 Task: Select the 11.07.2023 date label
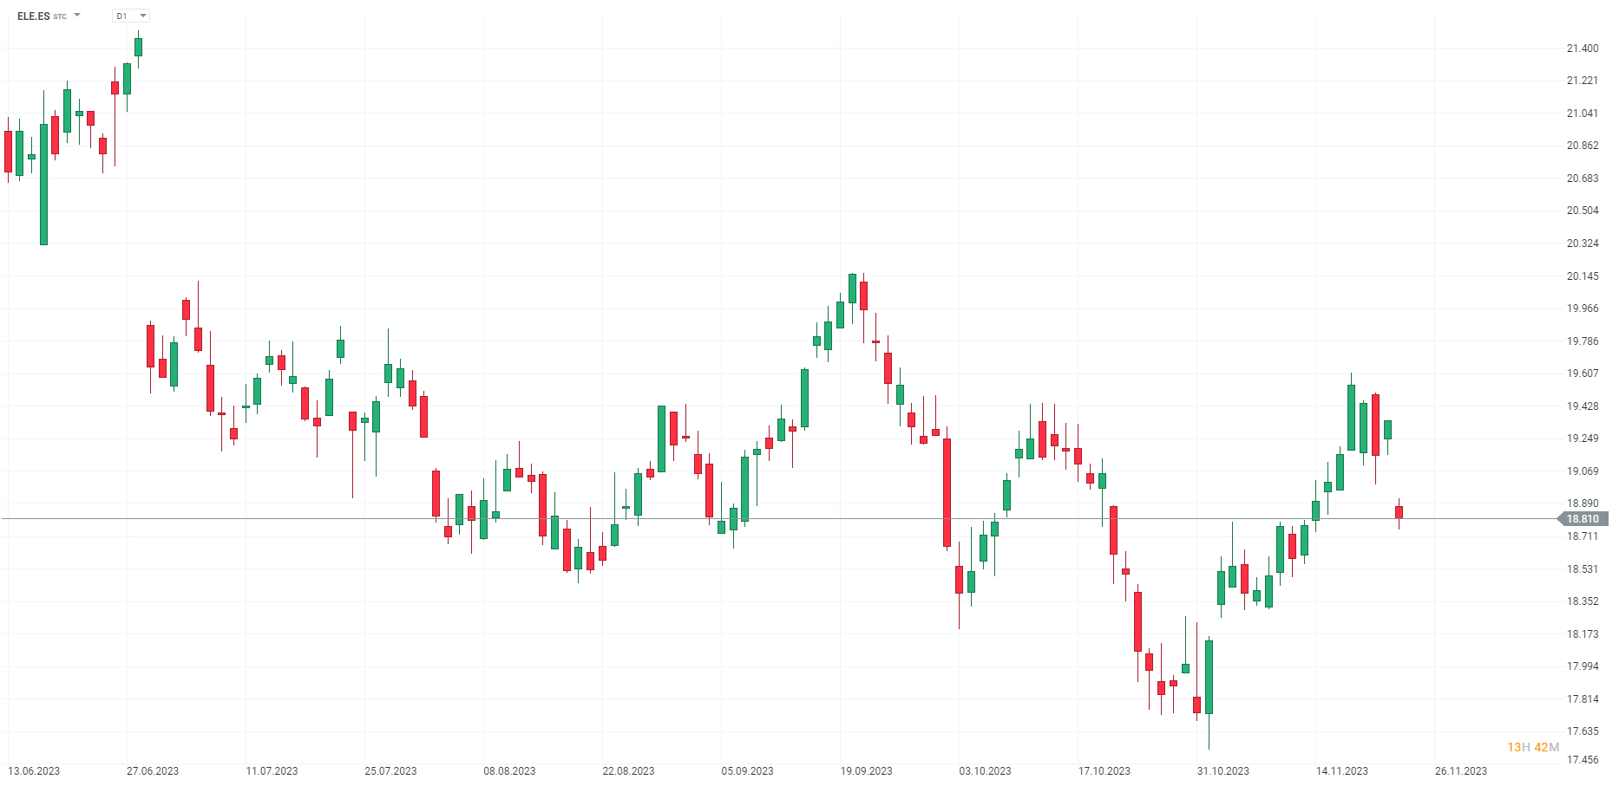point(272,771)
